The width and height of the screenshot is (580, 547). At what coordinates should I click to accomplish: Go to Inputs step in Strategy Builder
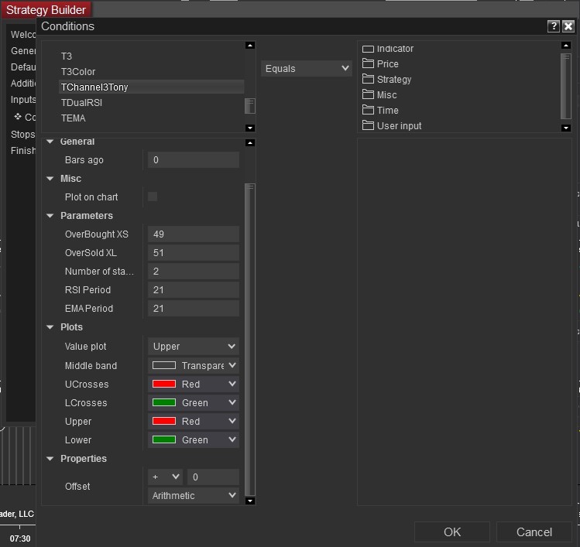[x=23, y=100]
